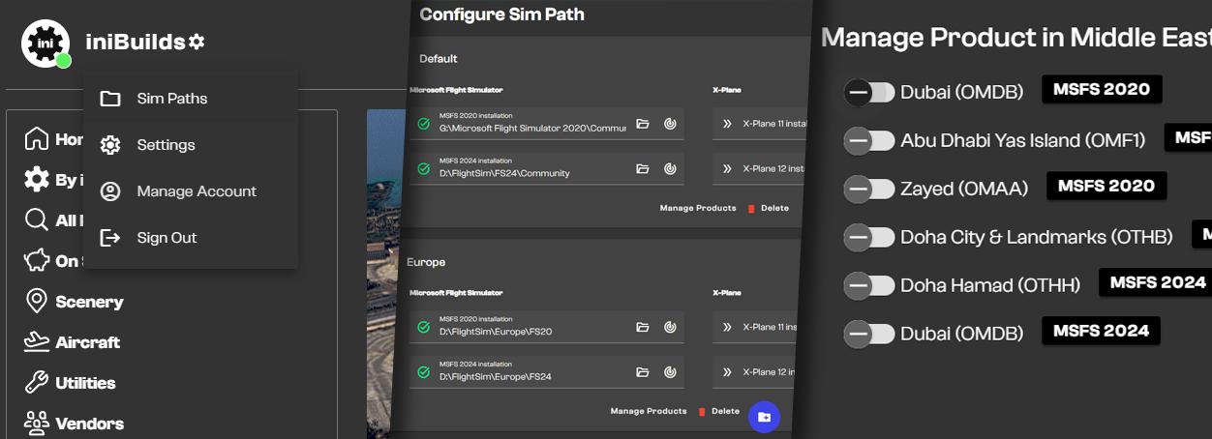
Task: Click MSFS 2024 badge beside Doha Hamad
Action: (x=1158, y=282)
